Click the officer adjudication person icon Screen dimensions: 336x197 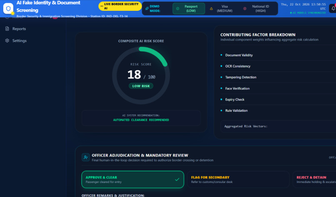[85, 157]
